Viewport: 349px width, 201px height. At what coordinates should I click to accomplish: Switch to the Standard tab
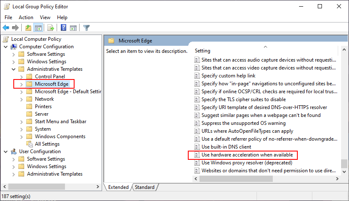(x=145, y=187)
